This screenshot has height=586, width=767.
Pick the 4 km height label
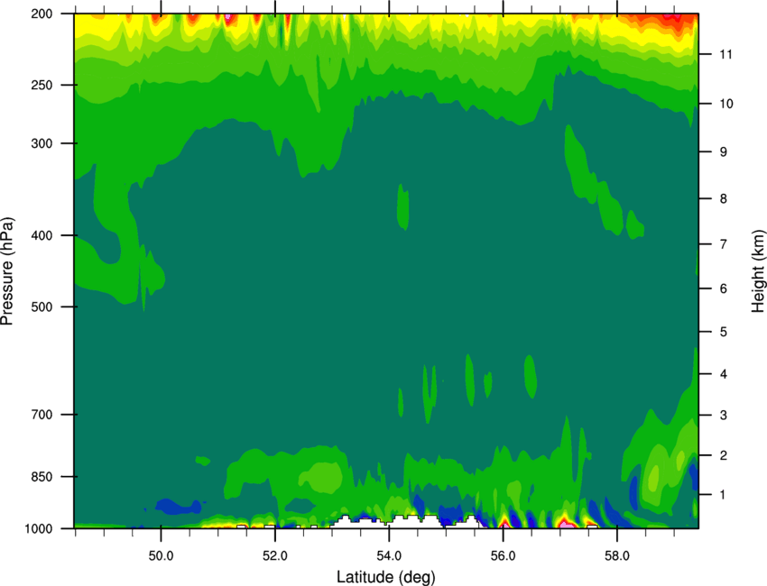tap(724, 374)
